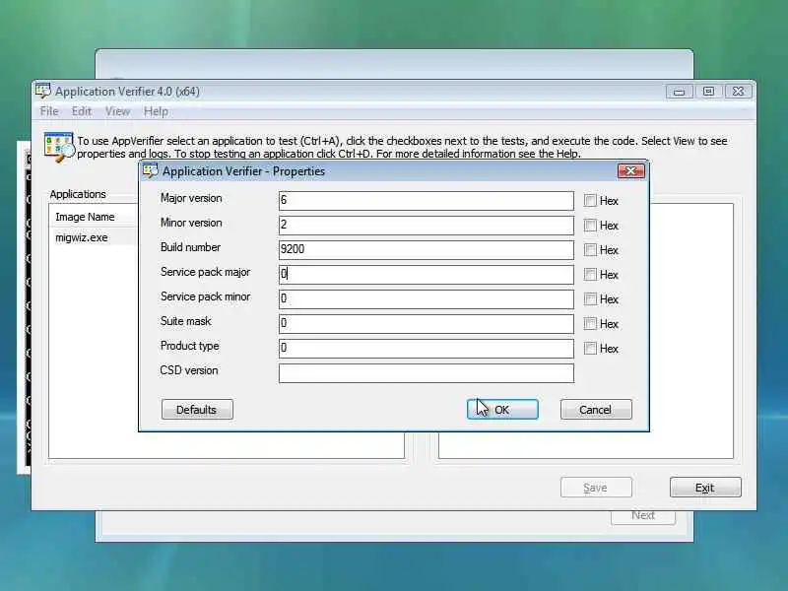Image resolution: width=788 pixels, height=591 pixels.
Task: Focus the Major version field
Action: (x=427, y=201)
